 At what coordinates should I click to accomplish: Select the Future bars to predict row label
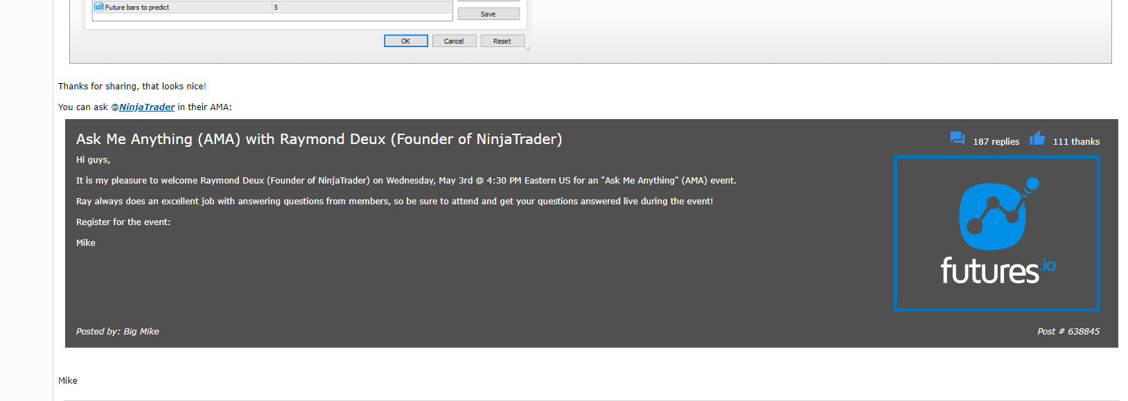point(137,7)
